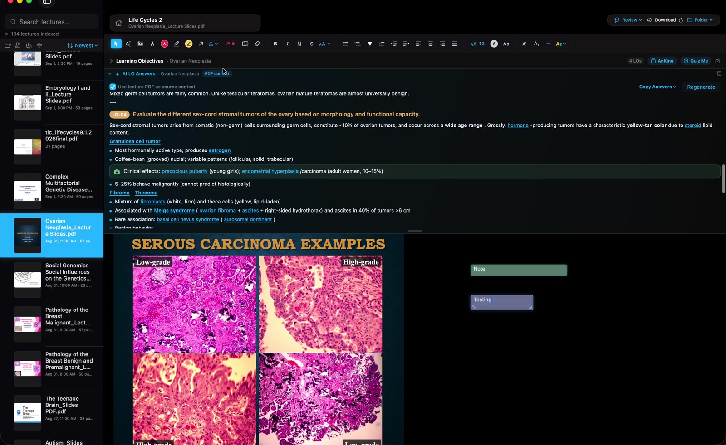Open the colored Aa text style dropdown
Screen dimensions: 726x445
(x=561, y=44)
